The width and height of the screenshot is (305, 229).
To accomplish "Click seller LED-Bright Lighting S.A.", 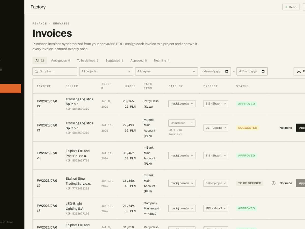I will click(x=75, y=206).
